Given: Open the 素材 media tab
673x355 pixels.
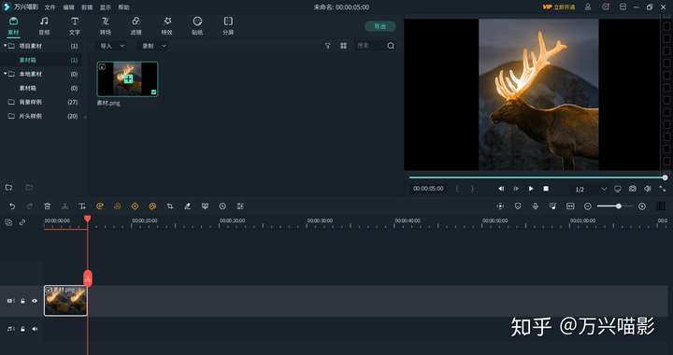Looking at the screenshot, I should pyautogui.click(x=13, y=26).
